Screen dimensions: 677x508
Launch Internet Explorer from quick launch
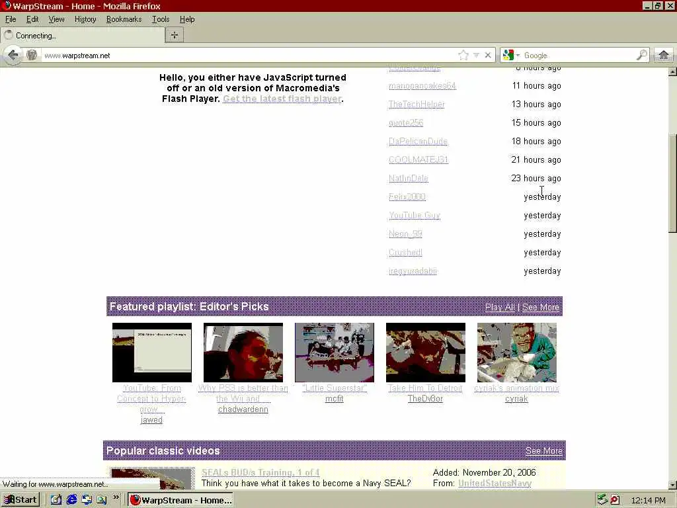[71, 500]
